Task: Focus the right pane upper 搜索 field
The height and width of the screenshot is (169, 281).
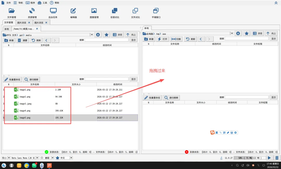Action: click(247, 39)
